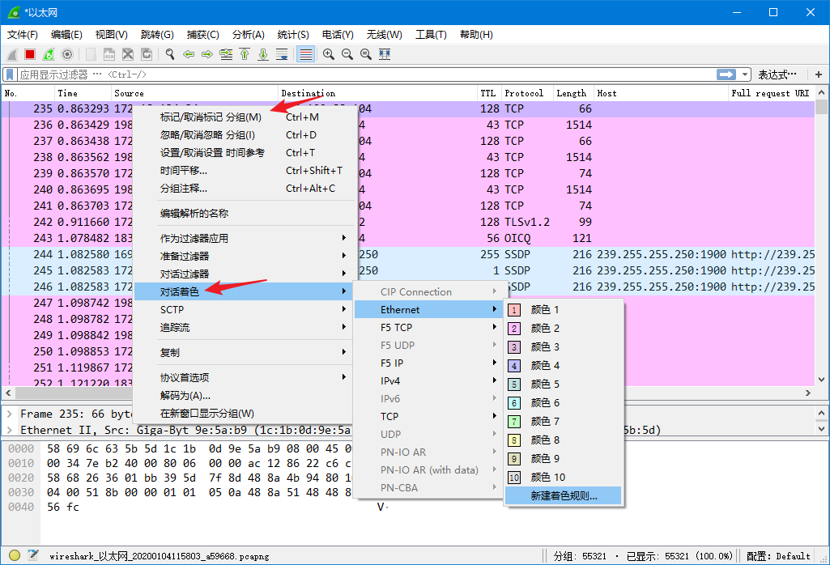830x565 pixels.
Task: Expand 追踪流 submenu
Action: coord(244,328)
